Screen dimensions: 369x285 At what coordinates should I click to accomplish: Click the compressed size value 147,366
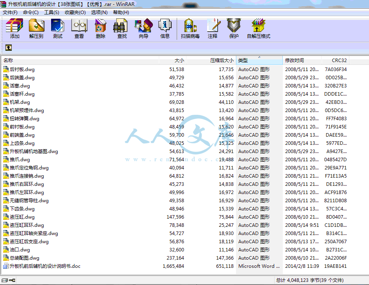coord(225,258)
